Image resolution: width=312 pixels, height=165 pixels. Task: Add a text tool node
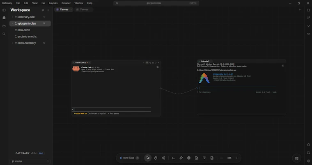tap(204, 158)
